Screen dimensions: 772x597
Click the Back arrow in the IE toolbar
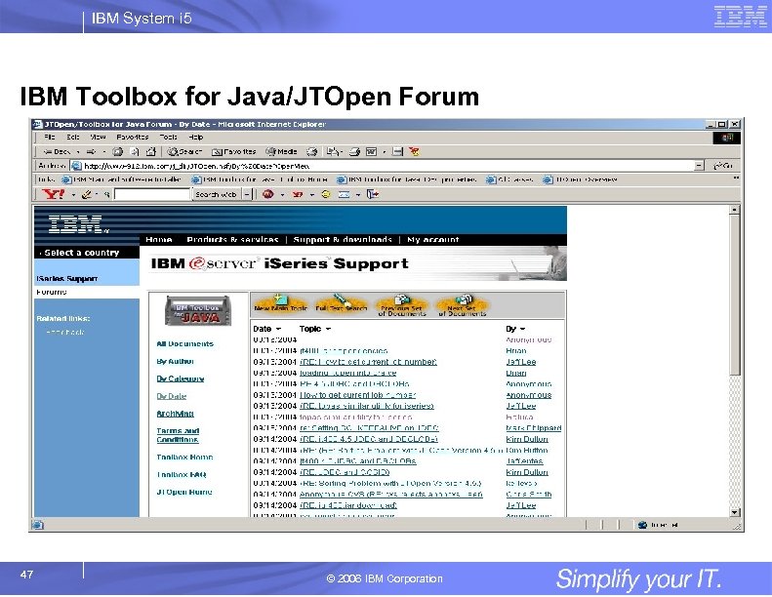[47, 151]
